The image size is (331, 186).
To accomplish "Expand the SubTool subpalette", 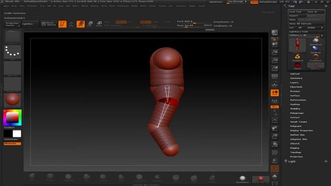I will click(x=295, y=74).
